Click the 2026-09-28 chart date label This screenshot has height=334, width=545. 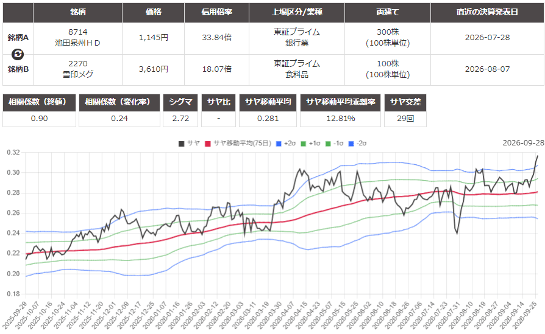[x=523, y=143]
